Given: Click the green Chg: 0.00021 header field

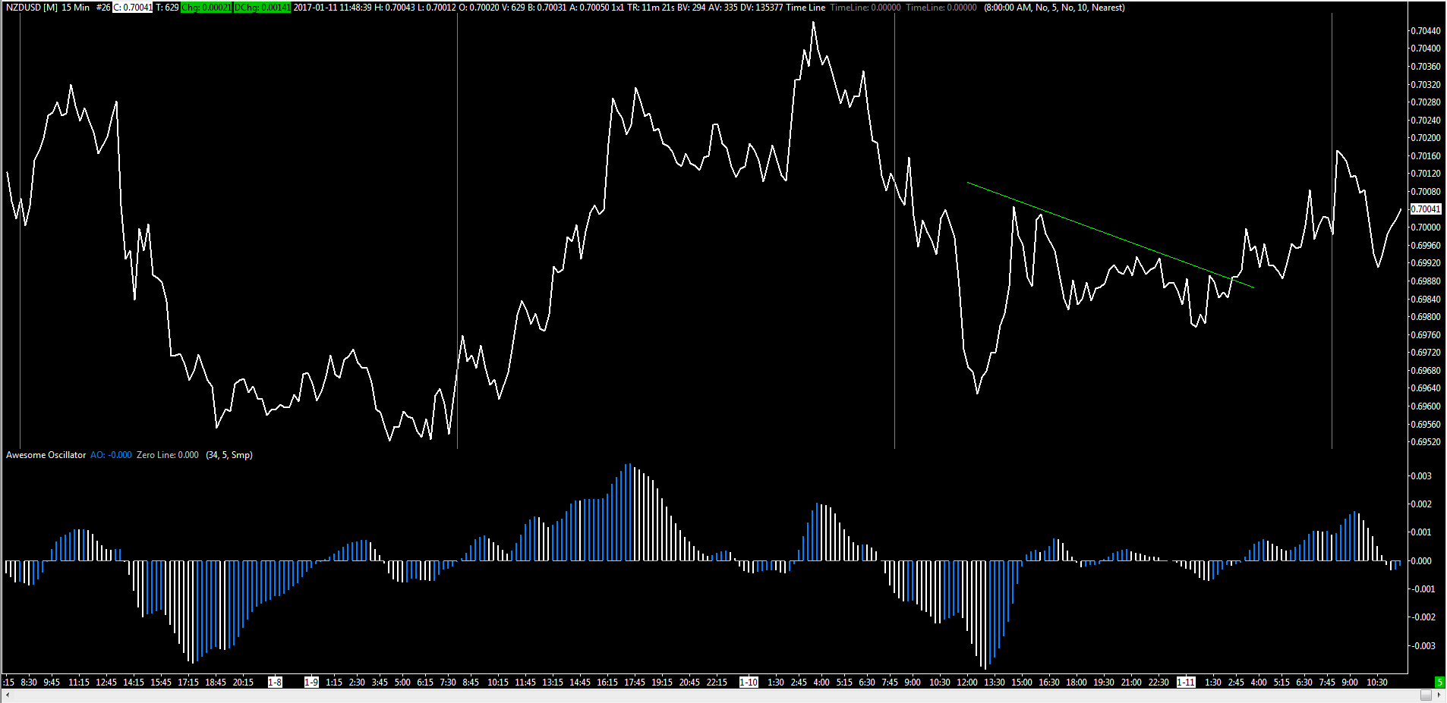Looking at the screenshot, I should 206,8.
